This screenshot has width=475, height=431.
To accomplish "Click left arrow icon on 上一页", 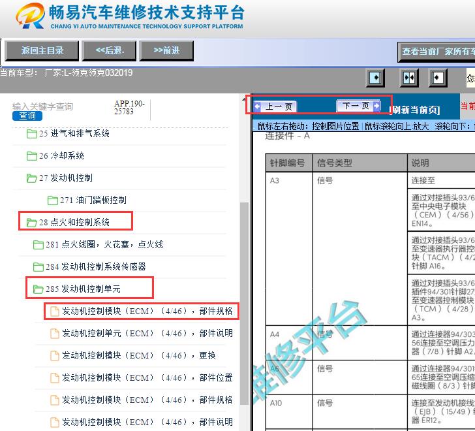I will click(x=258, y=106).
